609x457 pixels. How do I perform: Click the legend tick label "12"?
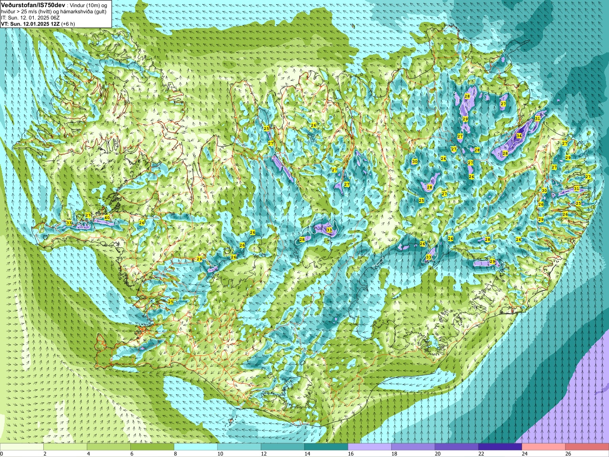click(x=263, y=454)
